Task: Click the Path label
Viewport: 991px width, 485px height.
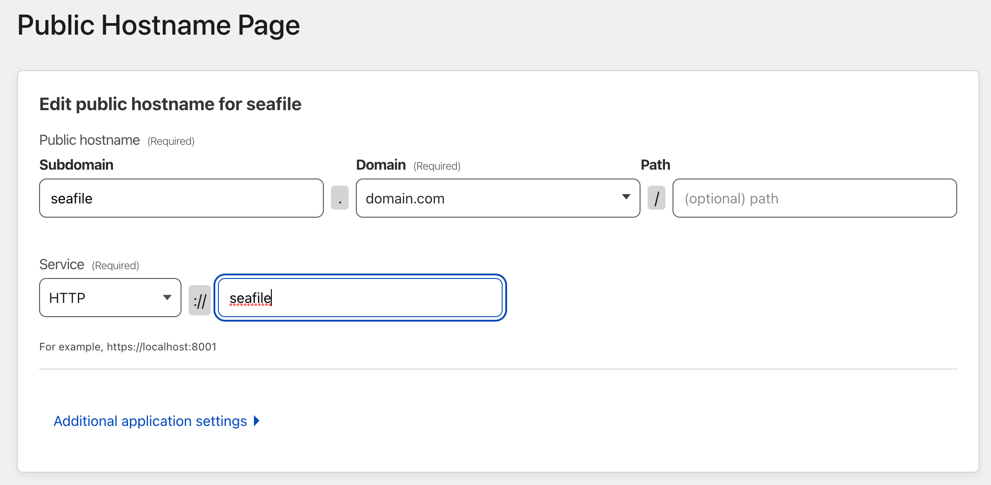Action: tap(655, 165)
